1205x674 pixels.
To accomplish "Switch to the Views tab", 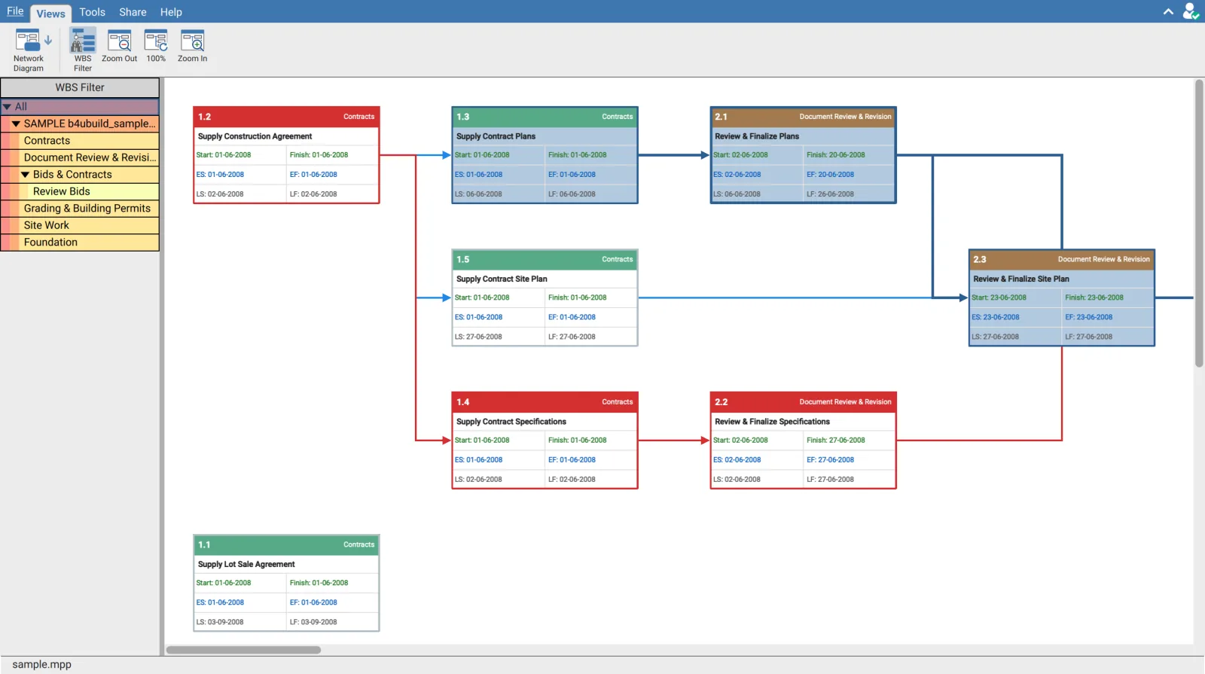I will [50, 14].
